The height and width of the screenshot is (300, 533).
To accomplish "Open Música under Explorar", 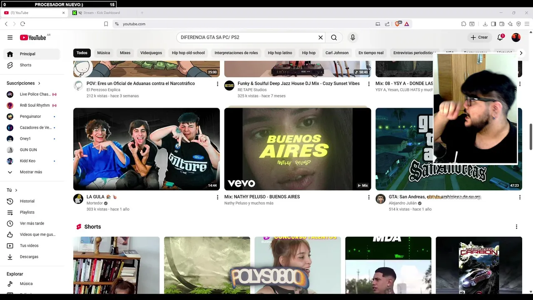I will point(32,284).
